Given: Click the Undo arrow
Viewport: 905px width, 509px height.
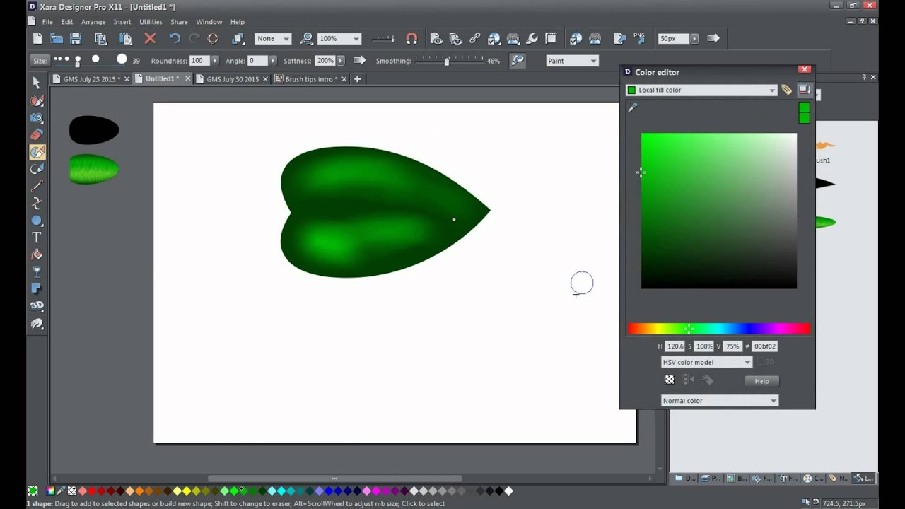Looking at the screenshot, I should [175, 39].
